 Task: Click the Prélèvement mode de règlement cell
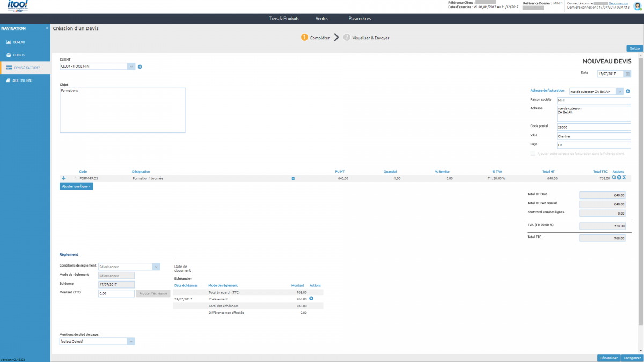pos(218,299)
